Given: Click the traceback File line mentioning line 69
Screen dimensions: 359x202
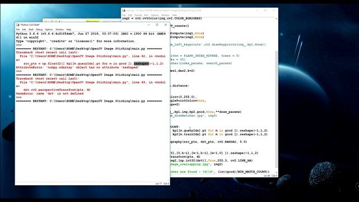Looking at the screenshot, I should click(91, 82).
